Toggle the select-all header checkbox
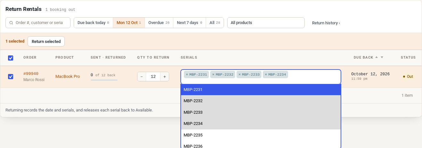This screenshot has height=148, width=422. pos(11,58)
